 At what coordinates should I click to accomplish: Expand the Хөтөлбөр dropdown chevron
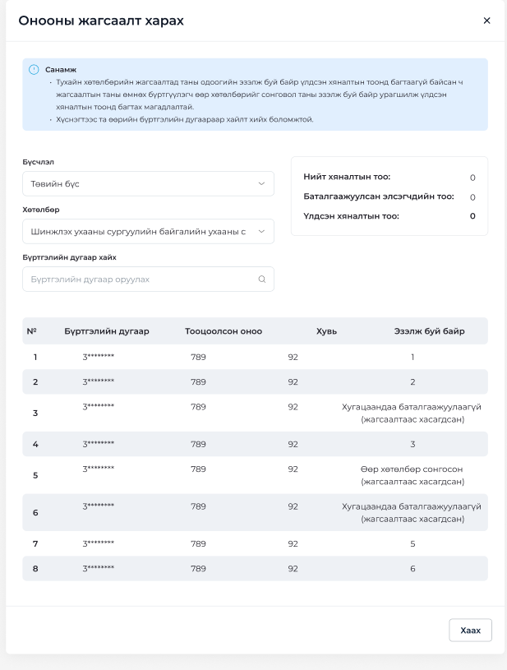[261, 232]
